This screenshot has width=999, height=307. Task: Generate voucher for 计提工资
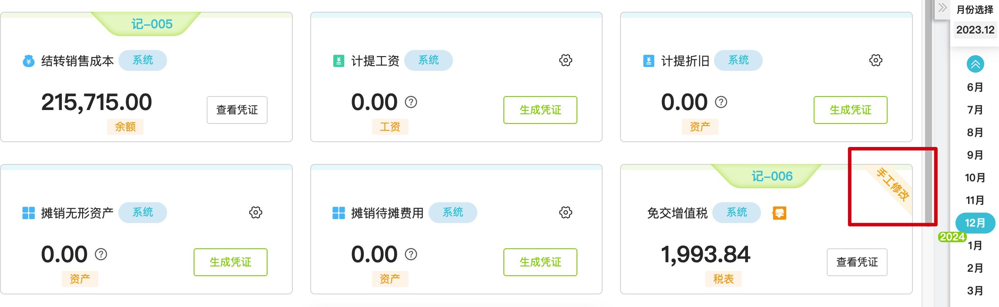540,110
